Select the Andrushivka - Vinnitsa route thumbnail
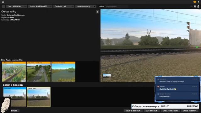The image size is (201, 113). pos(39,72)
